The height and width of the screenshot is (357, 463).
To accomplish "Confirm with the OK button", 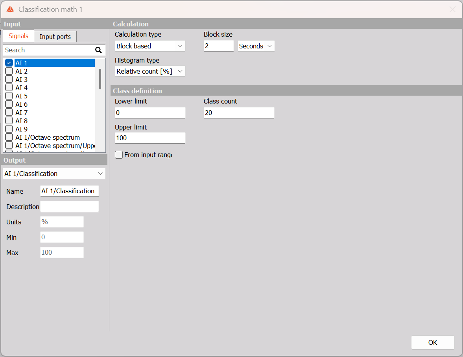I will [x=433, y=342].
